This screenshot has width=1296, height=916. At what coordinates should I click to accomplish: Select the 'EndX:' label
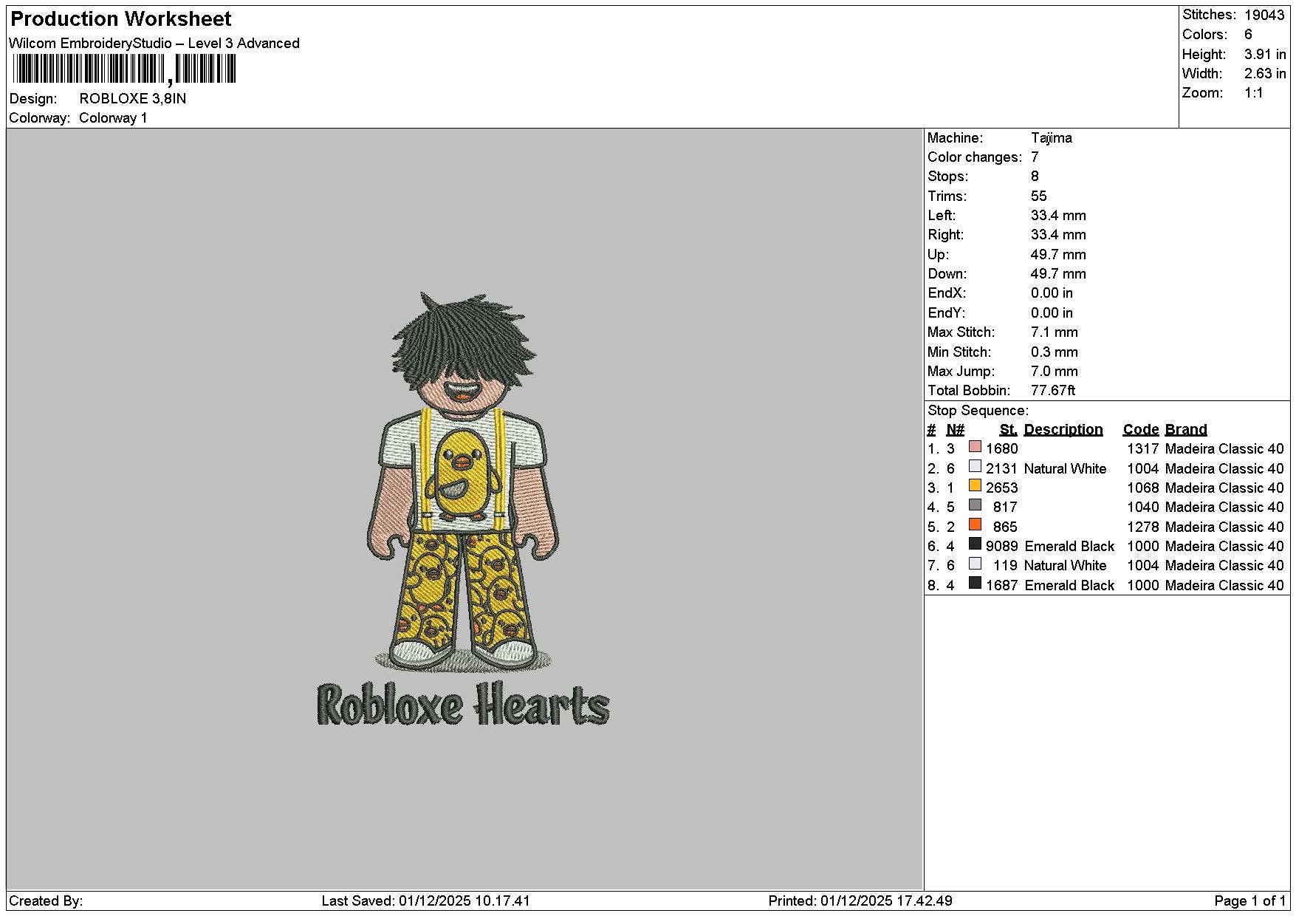click(947, 293)
